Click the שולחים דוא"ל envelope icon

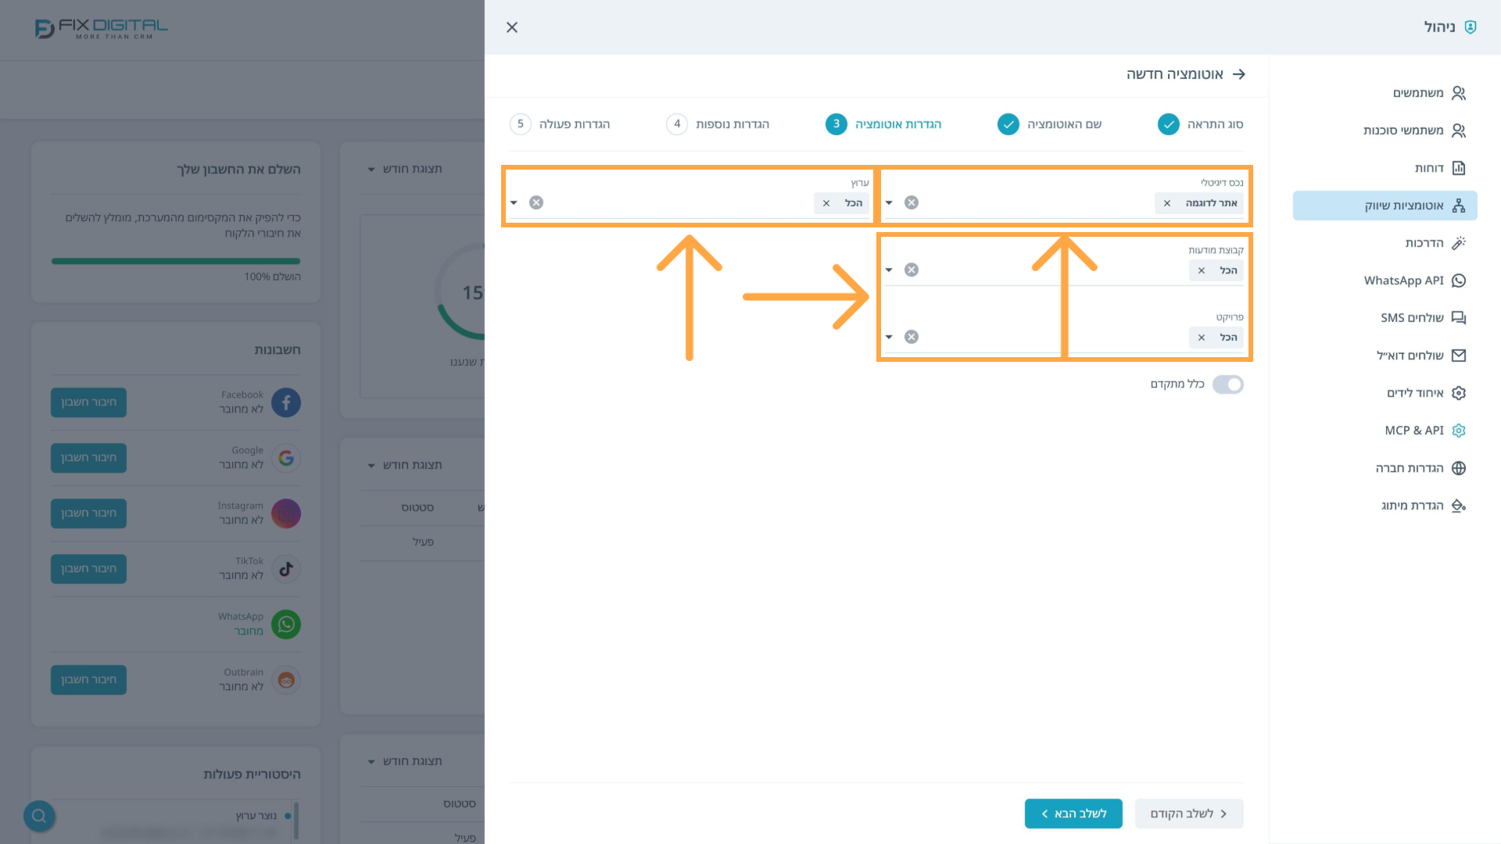tap(1459, 356)
